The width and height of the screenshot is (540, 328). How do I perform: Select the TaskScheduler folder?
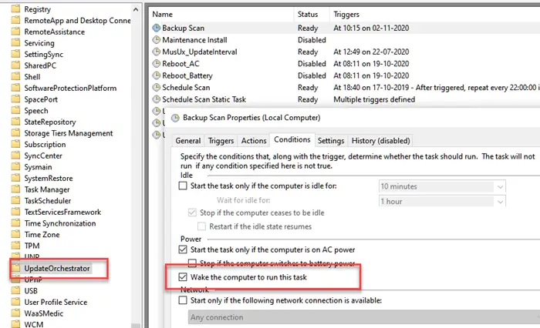[x=48, y=201]
